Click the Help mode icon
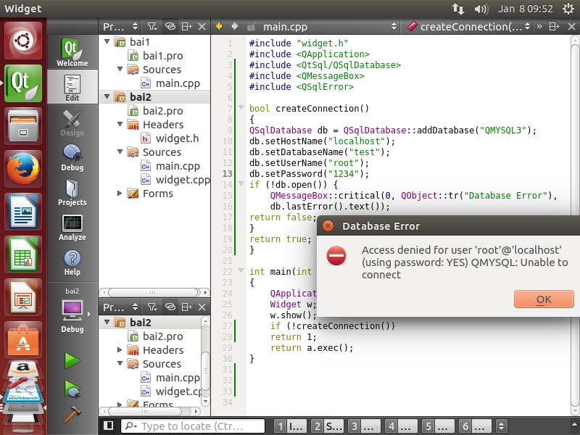580x435 pixels. [72, 262]
